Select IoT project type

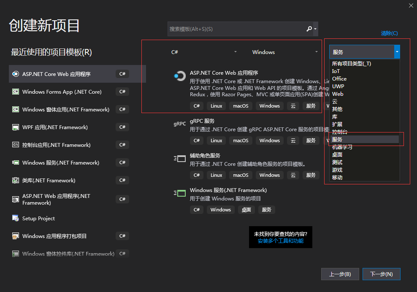(364, 71)
